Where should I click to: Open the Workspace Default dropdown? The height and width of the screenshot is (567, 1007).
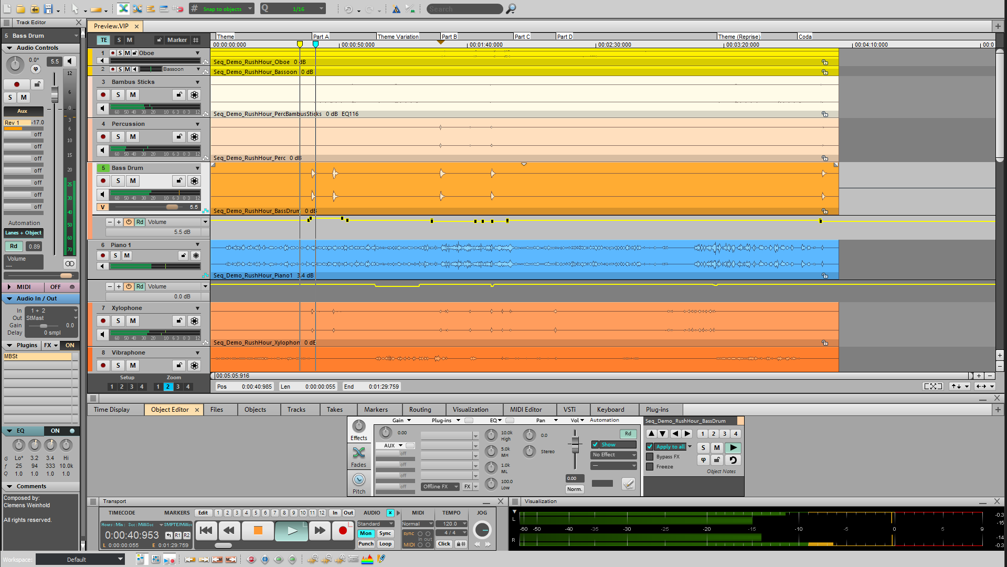pos(80,560)
